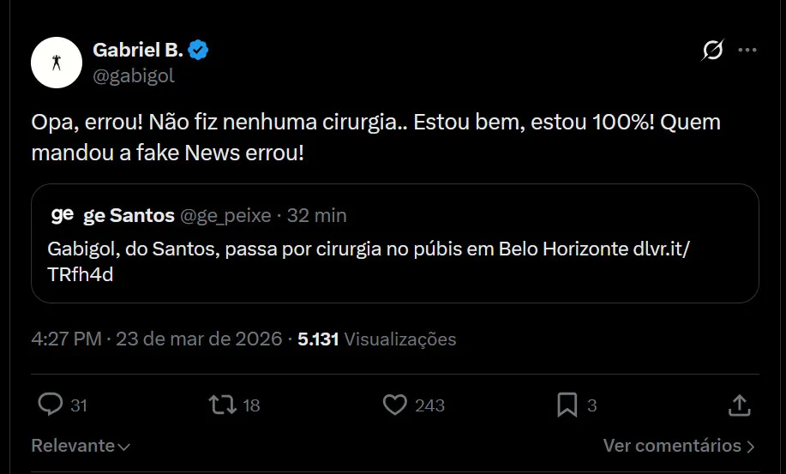This screenshot has width=786, height=474.
Task: Click the blue verified badge
Action: 199,51
